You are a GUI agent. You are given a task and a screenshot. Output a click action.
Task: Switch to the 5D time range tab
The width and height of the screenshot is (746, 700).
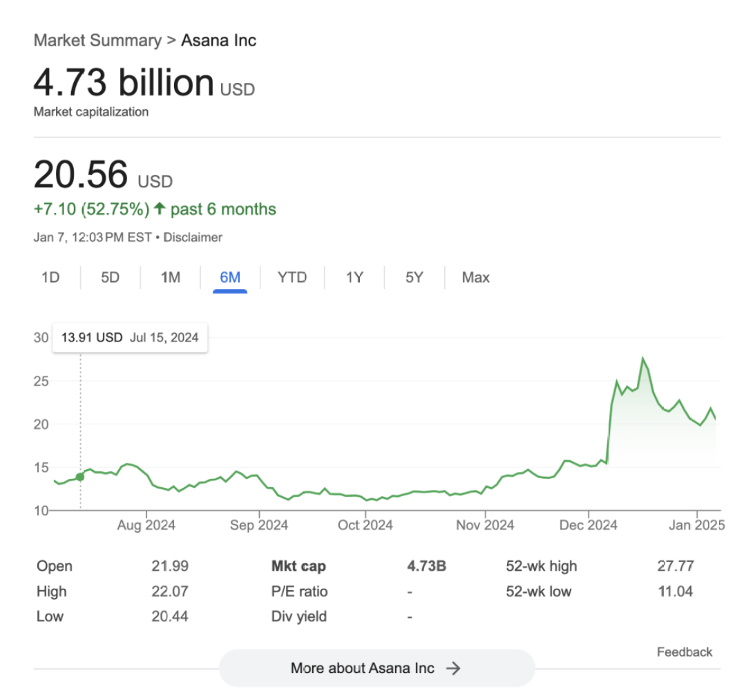pyautogui.click(x=110, y=277)
